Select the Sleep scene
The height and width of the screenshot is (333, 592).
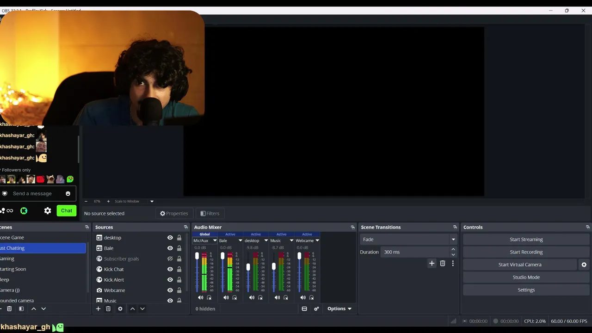[x=43, y=279]
